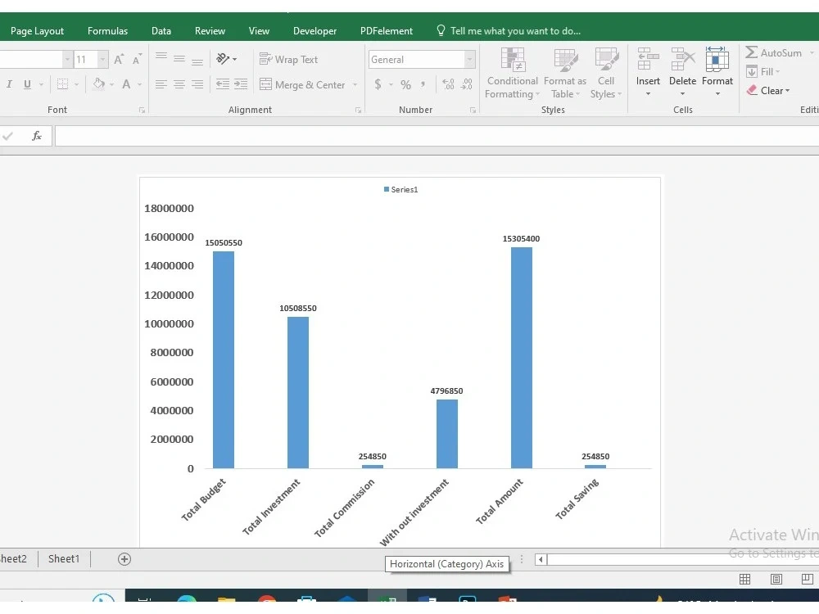Add a new sheet with plus button

[x=124, y=559]
